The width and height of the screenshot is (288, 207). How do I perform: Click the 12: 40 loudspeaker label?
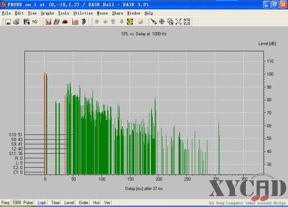pyautogui.click(x=17, y=149)
